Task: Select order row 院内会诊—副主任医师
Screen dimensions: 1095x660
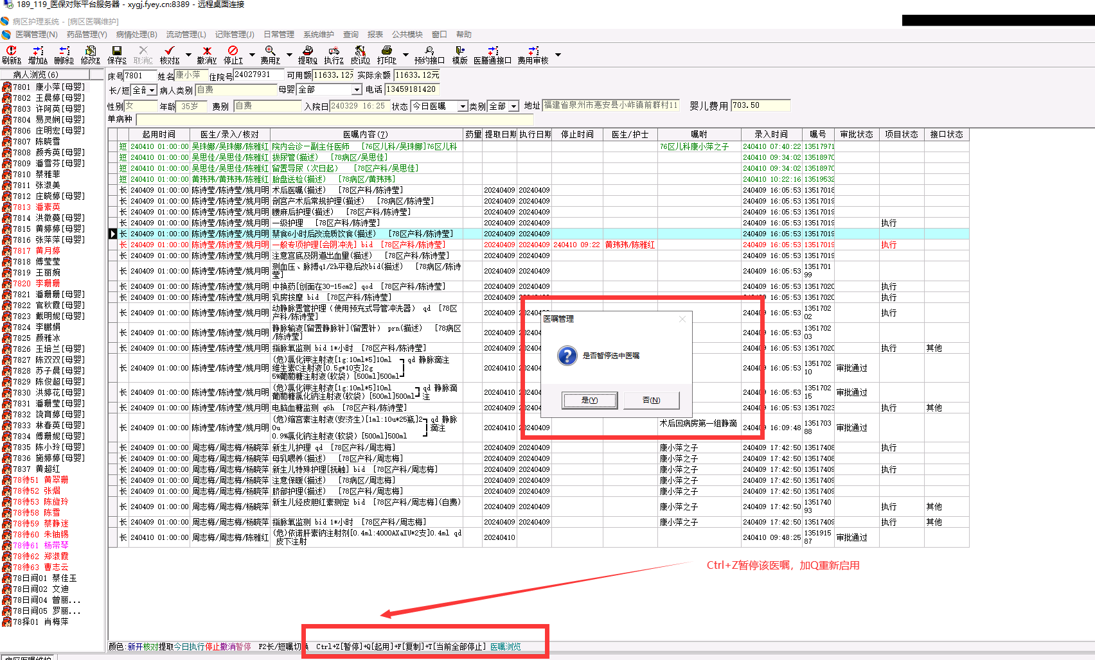Action: tap(539, 146)
